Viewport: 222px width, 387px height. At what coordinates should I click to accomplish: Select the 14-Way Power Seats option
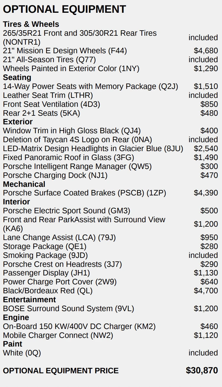[90, 86]
